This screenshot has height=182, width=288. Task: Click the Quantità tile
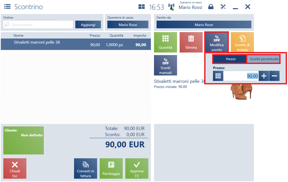click(166, 42)
